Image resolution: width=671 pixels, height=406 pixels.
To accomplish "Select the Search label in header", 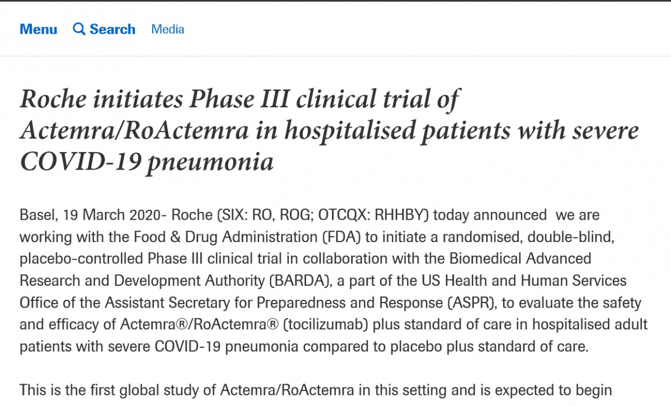I will (x=112, y=30).
